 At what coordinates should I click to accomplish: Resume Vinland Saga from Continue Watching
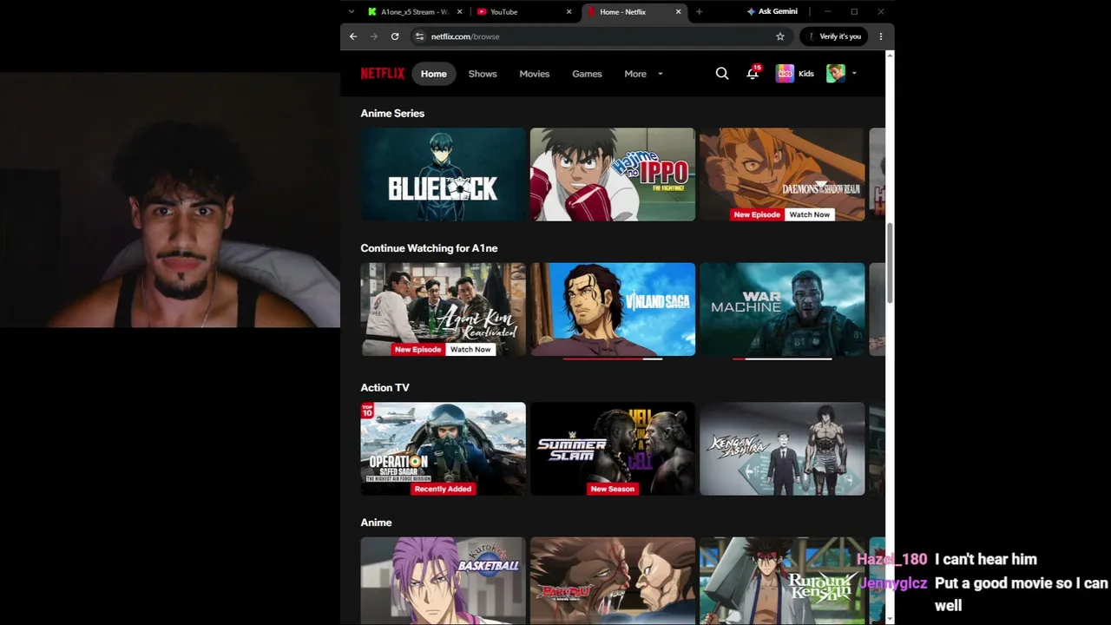[x=613, y=309]
